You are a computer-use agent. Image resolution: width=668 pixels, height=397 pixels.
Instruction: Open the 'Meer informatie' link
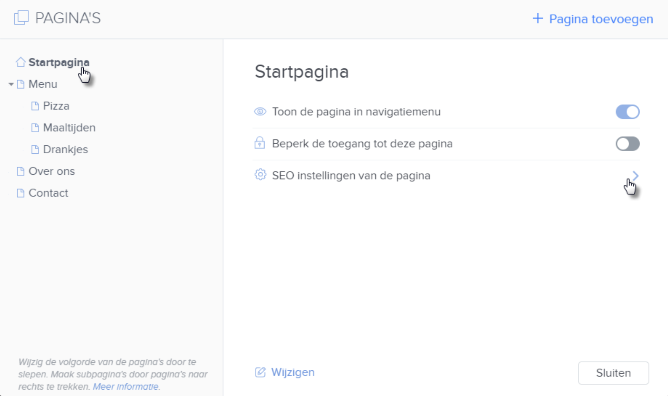(125, 387)
